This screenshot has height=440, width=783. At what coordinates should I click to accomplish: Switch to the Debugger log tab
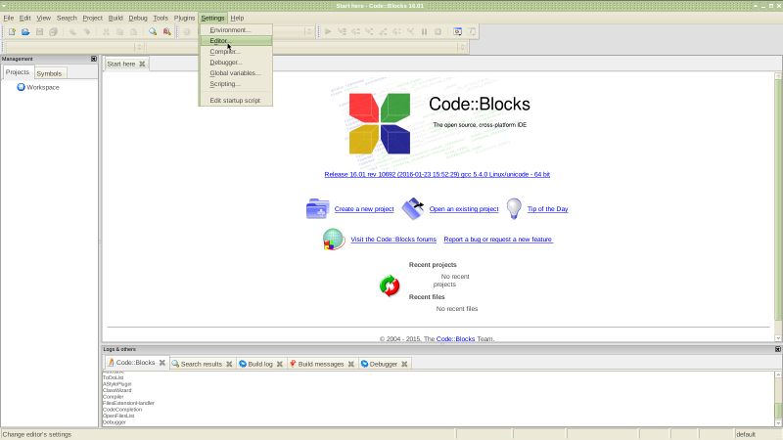(383, 364)
